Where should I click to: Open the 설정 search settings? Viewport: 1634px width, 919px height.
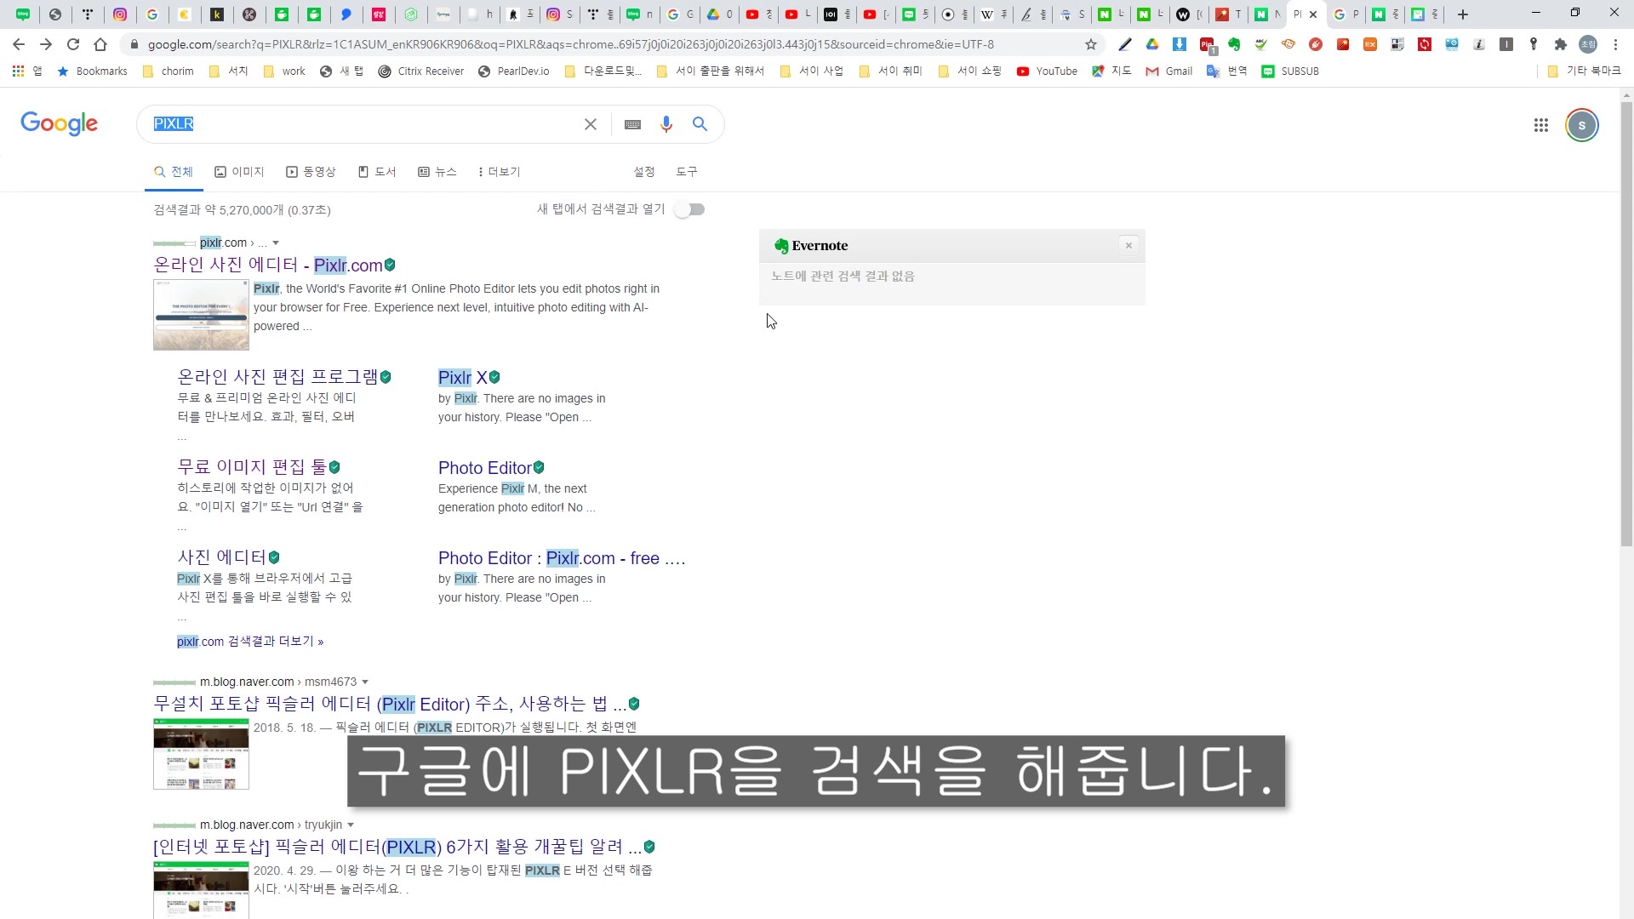644,172
